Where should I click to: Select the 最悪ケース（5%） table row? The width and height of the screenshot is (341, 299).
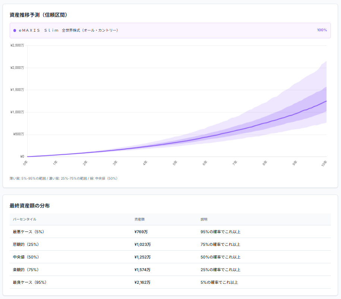click(29, 232)
